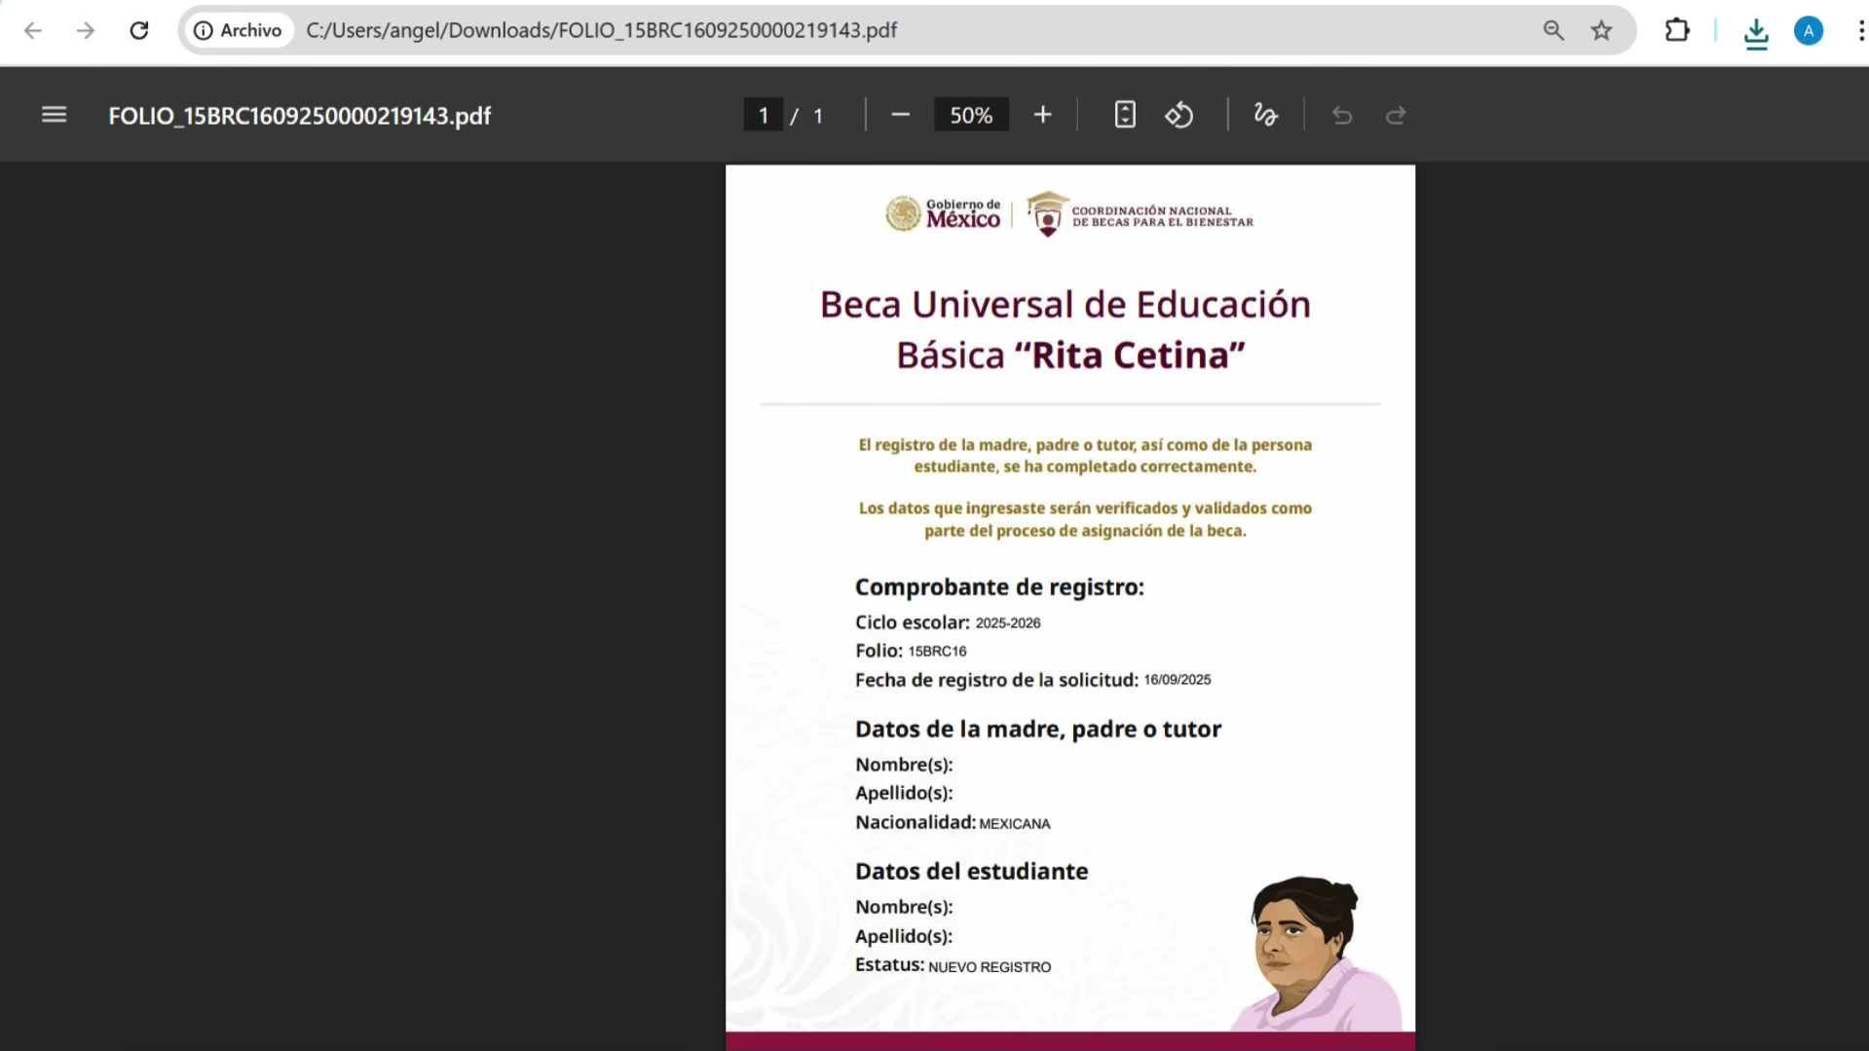This screenshot has height=1051, width=1869.
Task: Select the folio value 15BRC16
Action: coord(937,652)
